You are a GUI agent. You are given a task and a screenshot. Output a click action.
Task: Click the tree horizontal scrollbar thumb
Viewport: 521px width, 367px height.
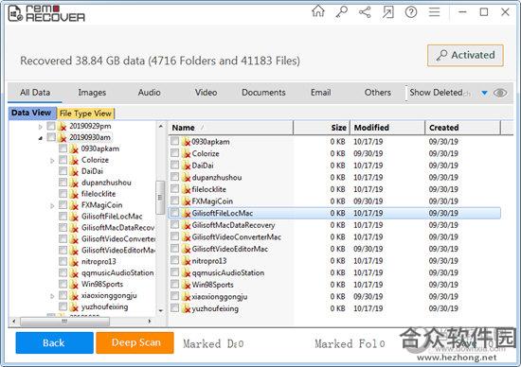pos(64,322)
